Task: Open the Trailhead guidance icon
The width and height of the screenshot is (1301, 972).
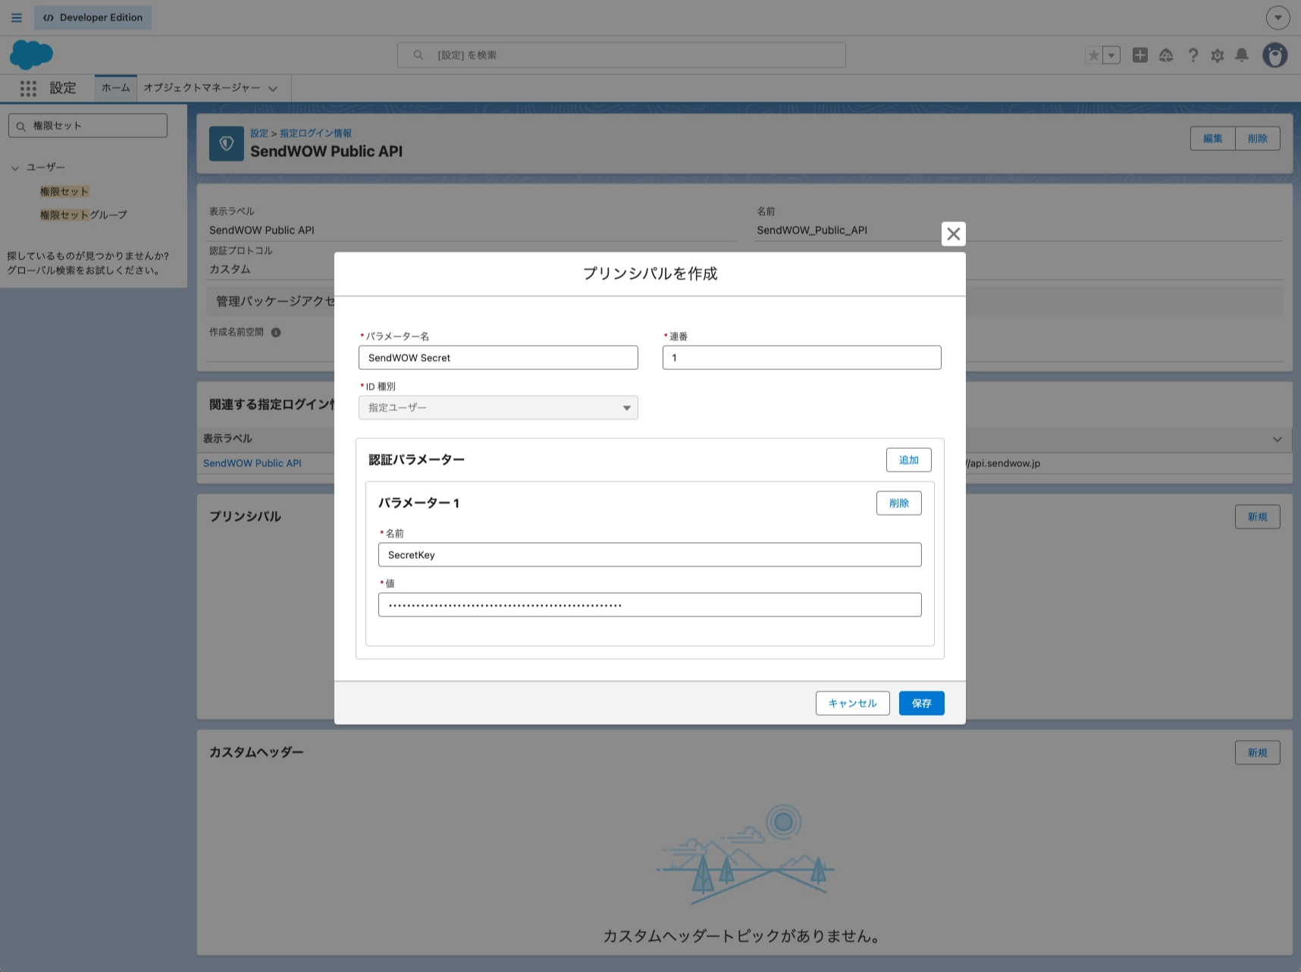Action: click(x=1166, y=55)
